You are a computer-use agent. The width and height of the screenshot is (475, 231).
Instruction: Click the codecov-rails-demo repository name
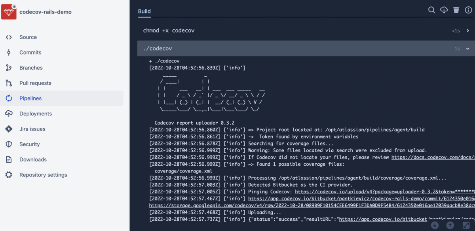click(x=46, y=12)
